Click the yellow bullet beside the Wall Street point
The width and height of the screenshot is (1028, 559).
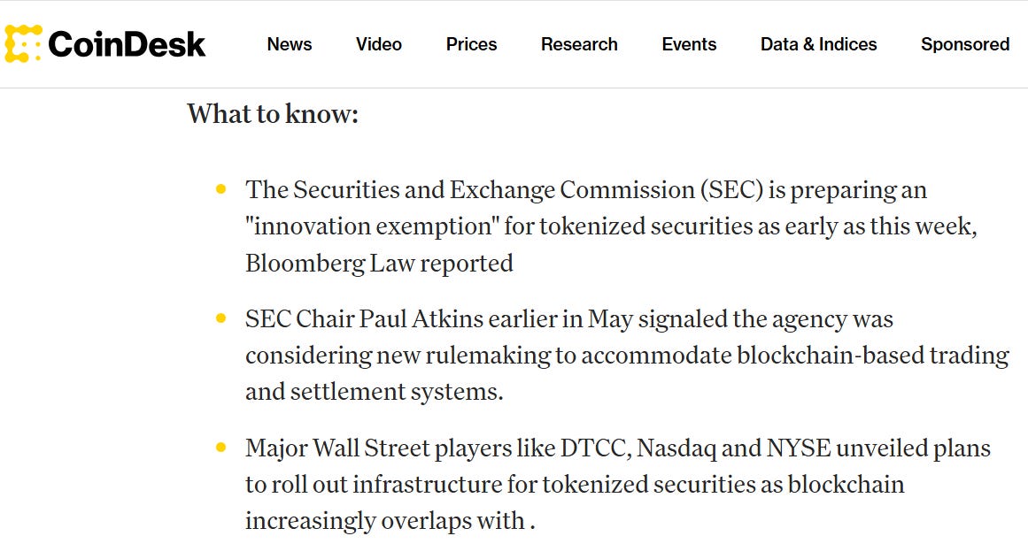point(221,448)
